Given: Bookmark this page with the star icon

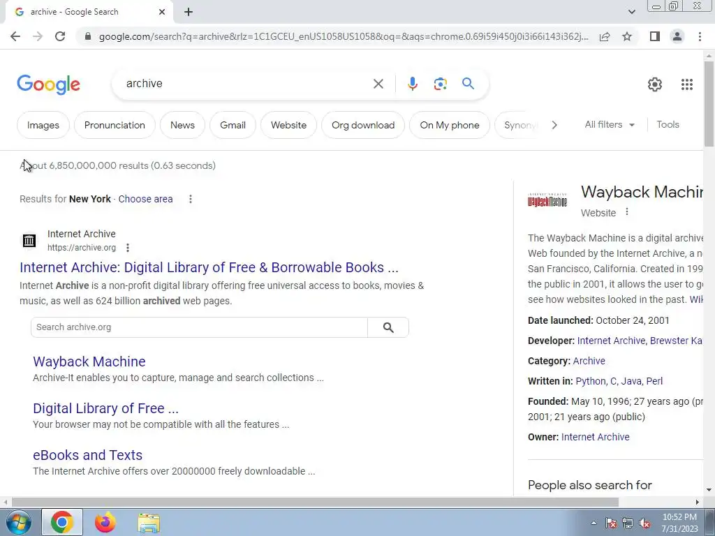Looking at the screenshot, I should click(x=627, y=36).
